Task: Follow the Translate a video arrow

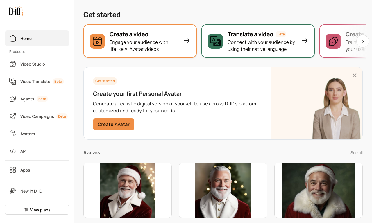Action: tap(305, 41)
